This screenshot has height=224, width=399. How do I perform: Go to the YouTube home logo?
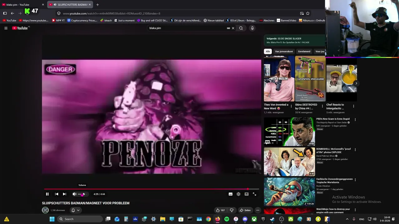coord(21,28)
